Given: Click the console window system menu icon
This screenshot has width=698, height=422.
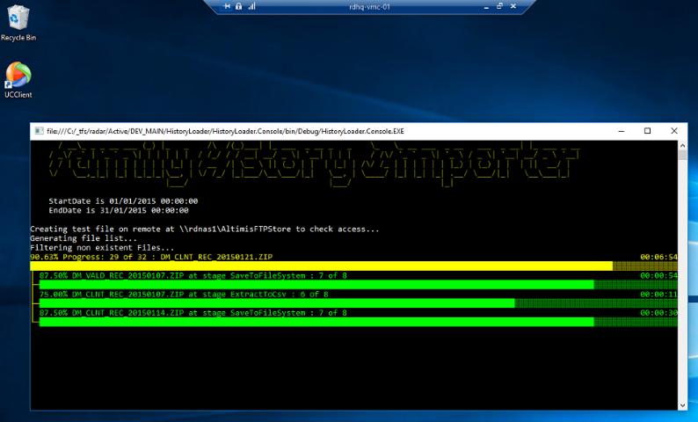Looking at the screenshot, I should 39,131.
